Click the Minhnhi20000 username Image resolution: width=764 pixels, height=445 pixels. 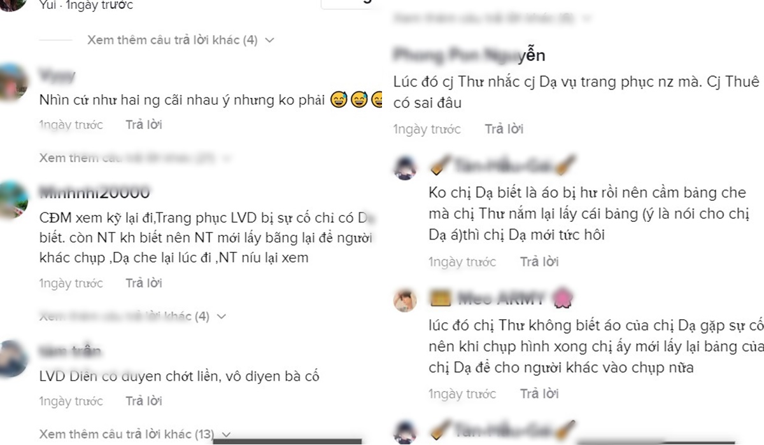pos(95,191)
